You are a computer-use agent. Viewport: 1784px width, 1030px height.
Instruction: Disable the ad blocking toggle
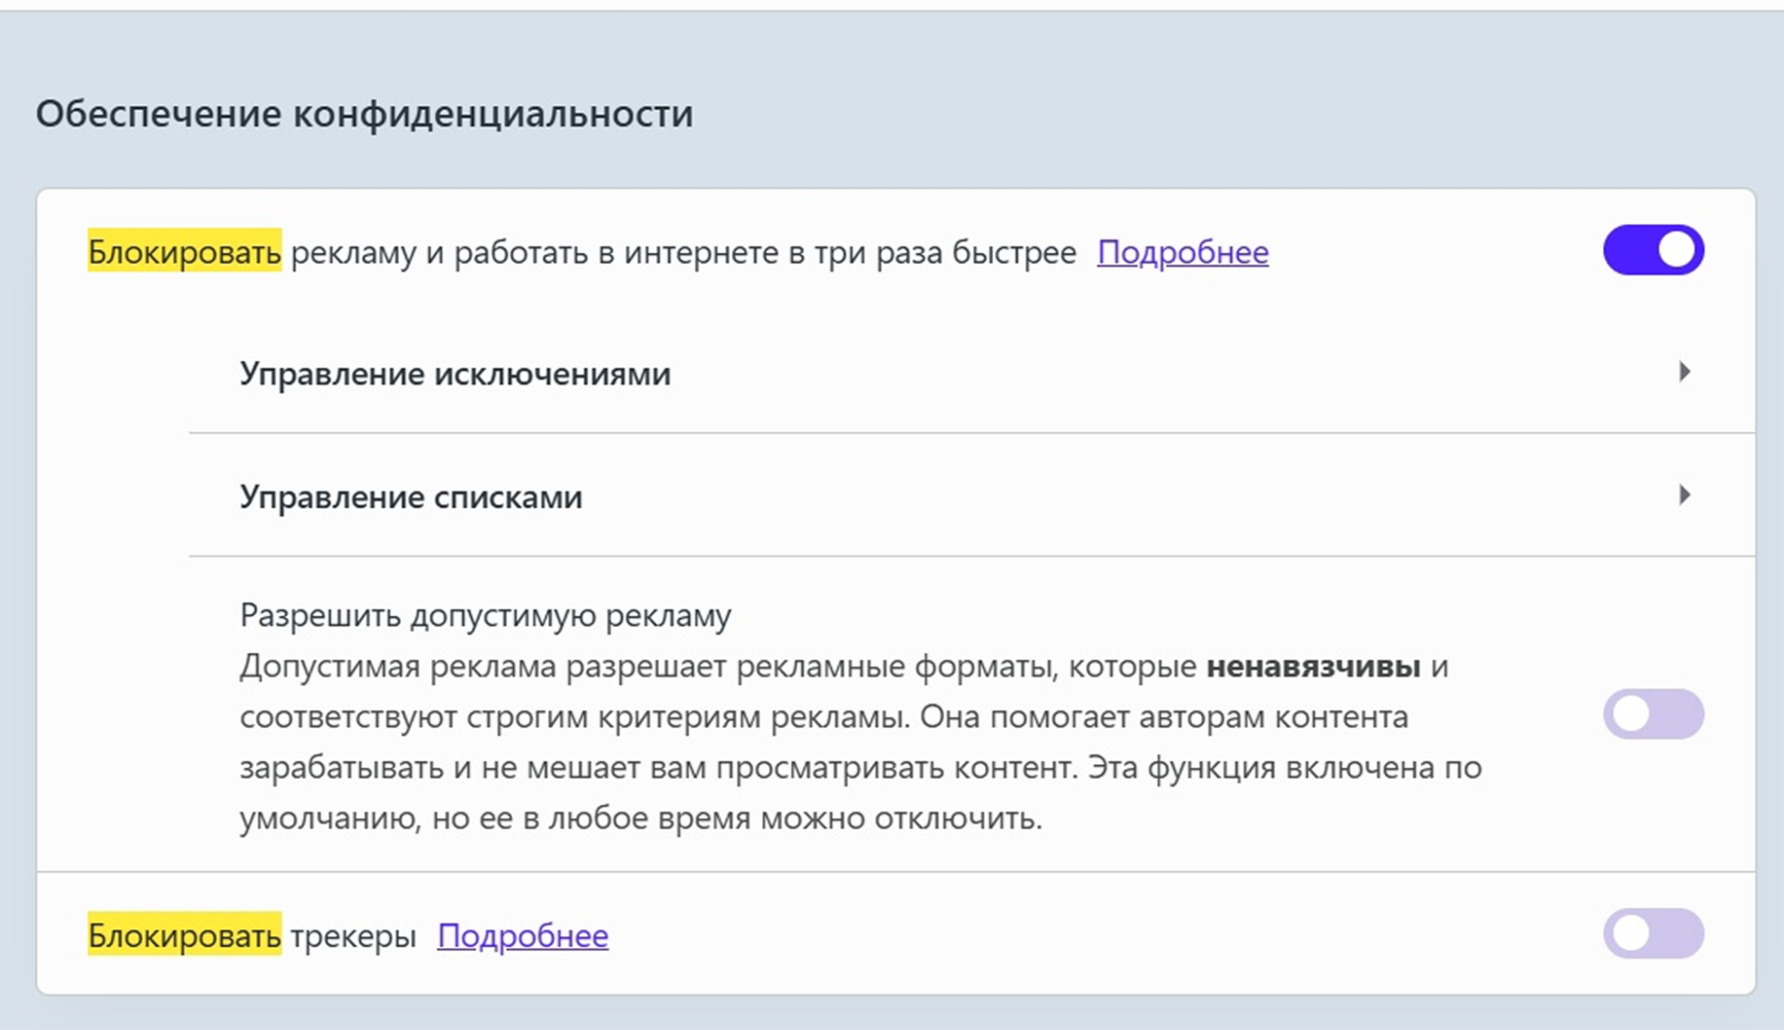pos(1653,250)
